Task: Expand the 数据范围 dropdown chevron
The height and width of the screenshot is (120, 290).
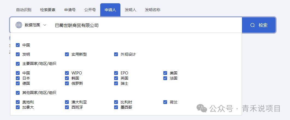Action: coord(45,25)
